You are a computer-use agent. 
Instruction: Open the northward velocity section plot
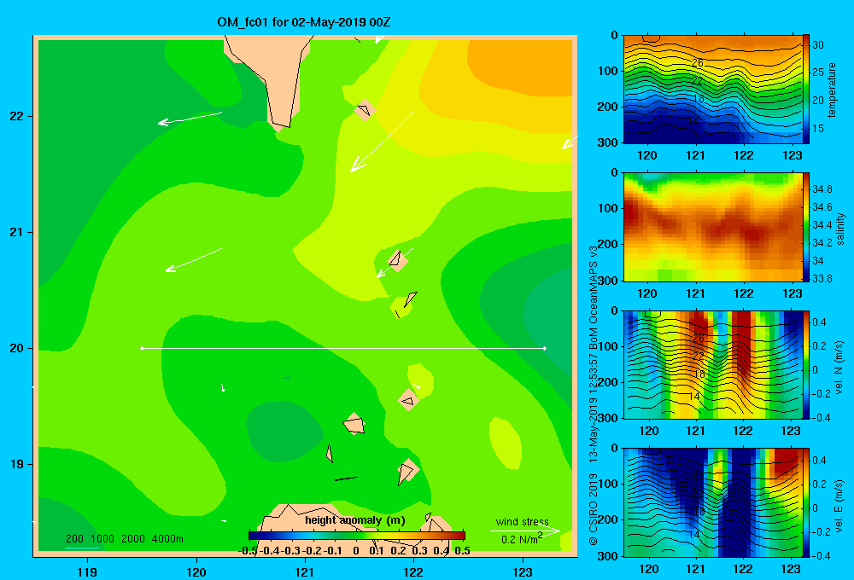712,364
